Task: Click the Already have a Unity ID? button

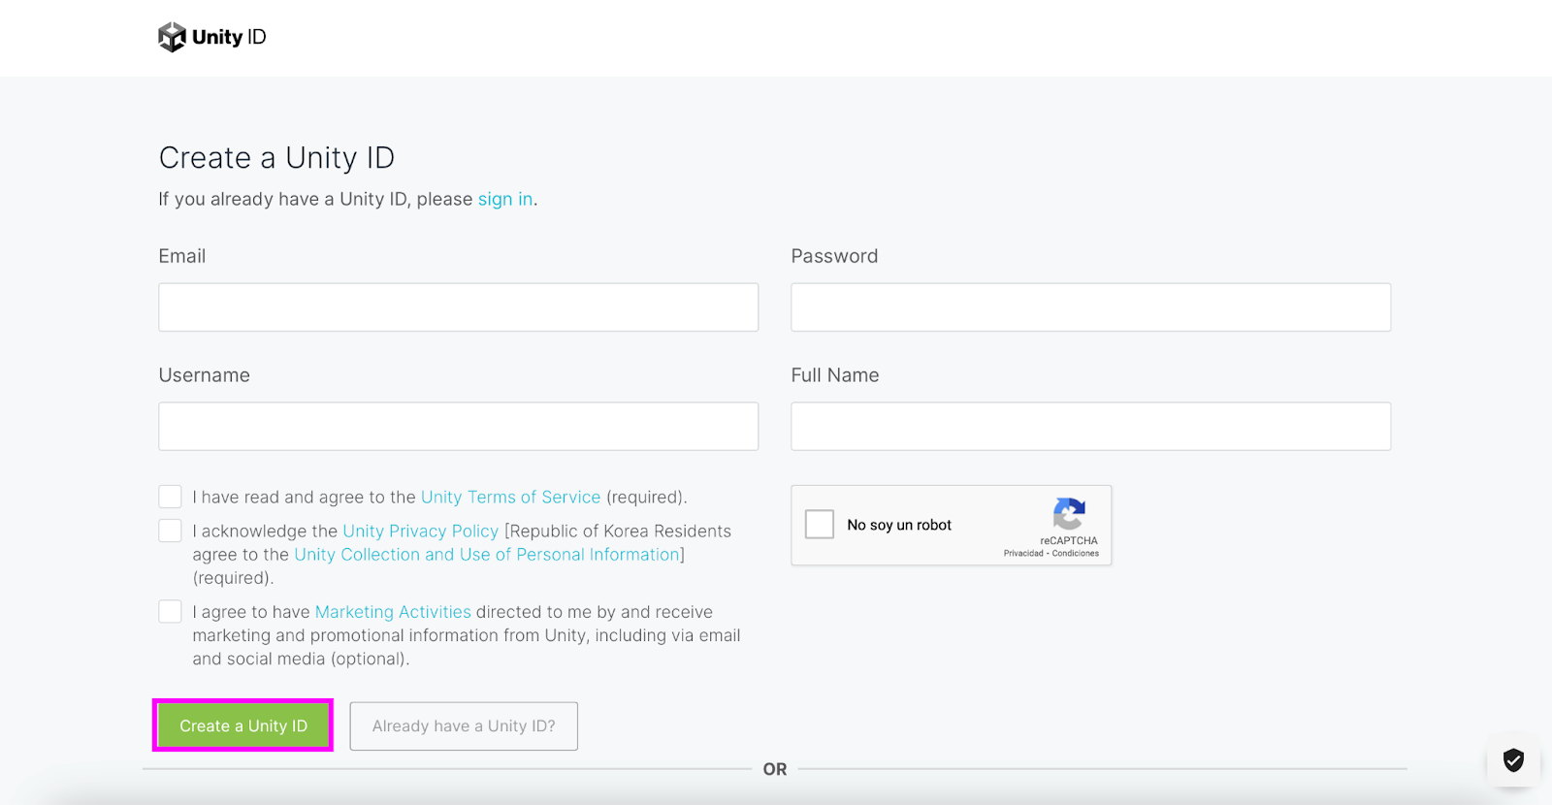Action: coord(464,725)
